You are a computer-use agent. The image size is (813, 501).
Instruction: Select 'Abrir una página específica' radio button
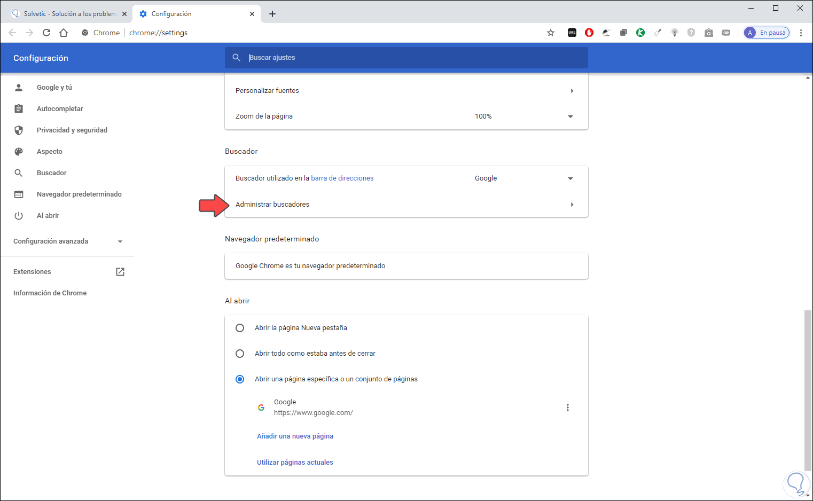(x=240, y=379)
